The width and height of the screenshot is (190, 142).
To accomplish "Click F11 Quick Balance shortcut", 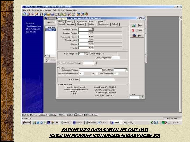I will coord(92,115).
